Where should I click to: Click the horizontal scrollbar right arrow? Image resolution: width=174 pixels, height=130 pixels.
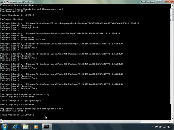tap(169, 121)
